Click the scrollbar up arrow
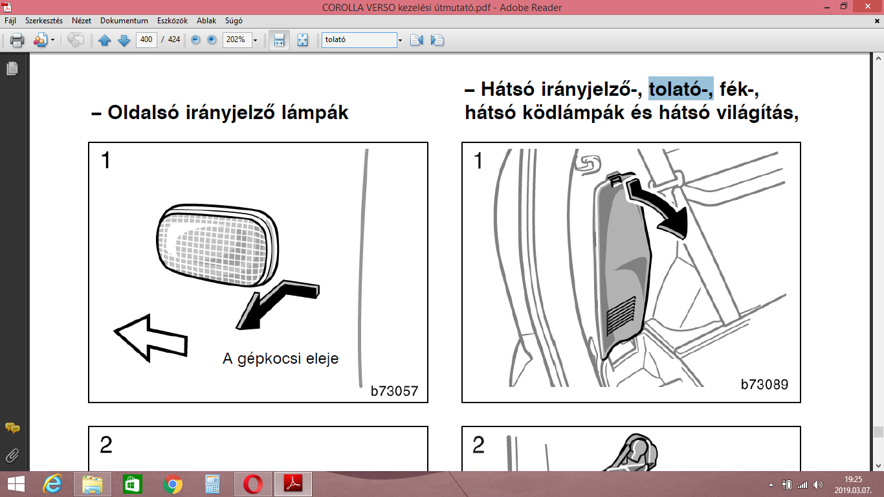Image resolution: width=884 pixels, height=497 pixels. [x=878, y=59]
